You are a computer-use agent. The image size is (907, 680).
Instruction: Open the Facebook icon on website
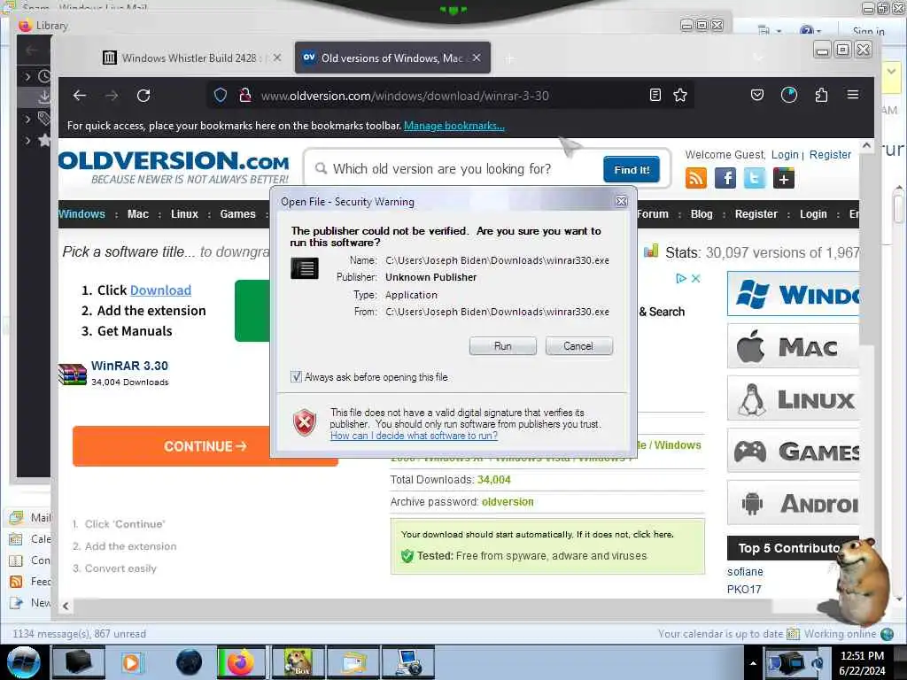coord(725,178)
